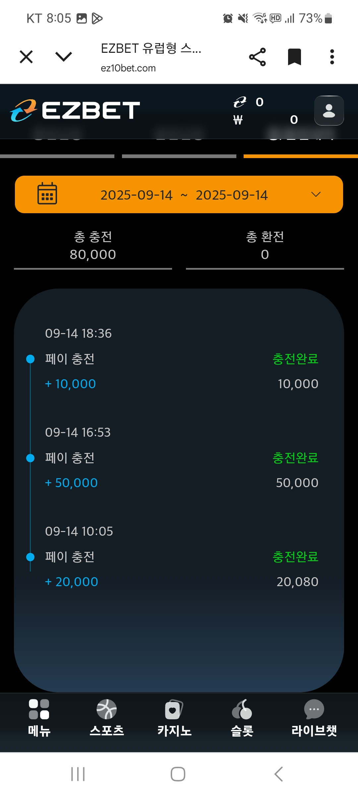The image size is (358, 797).
Task: Open the three-dot browser menu
Action: (x=332, y=57)
